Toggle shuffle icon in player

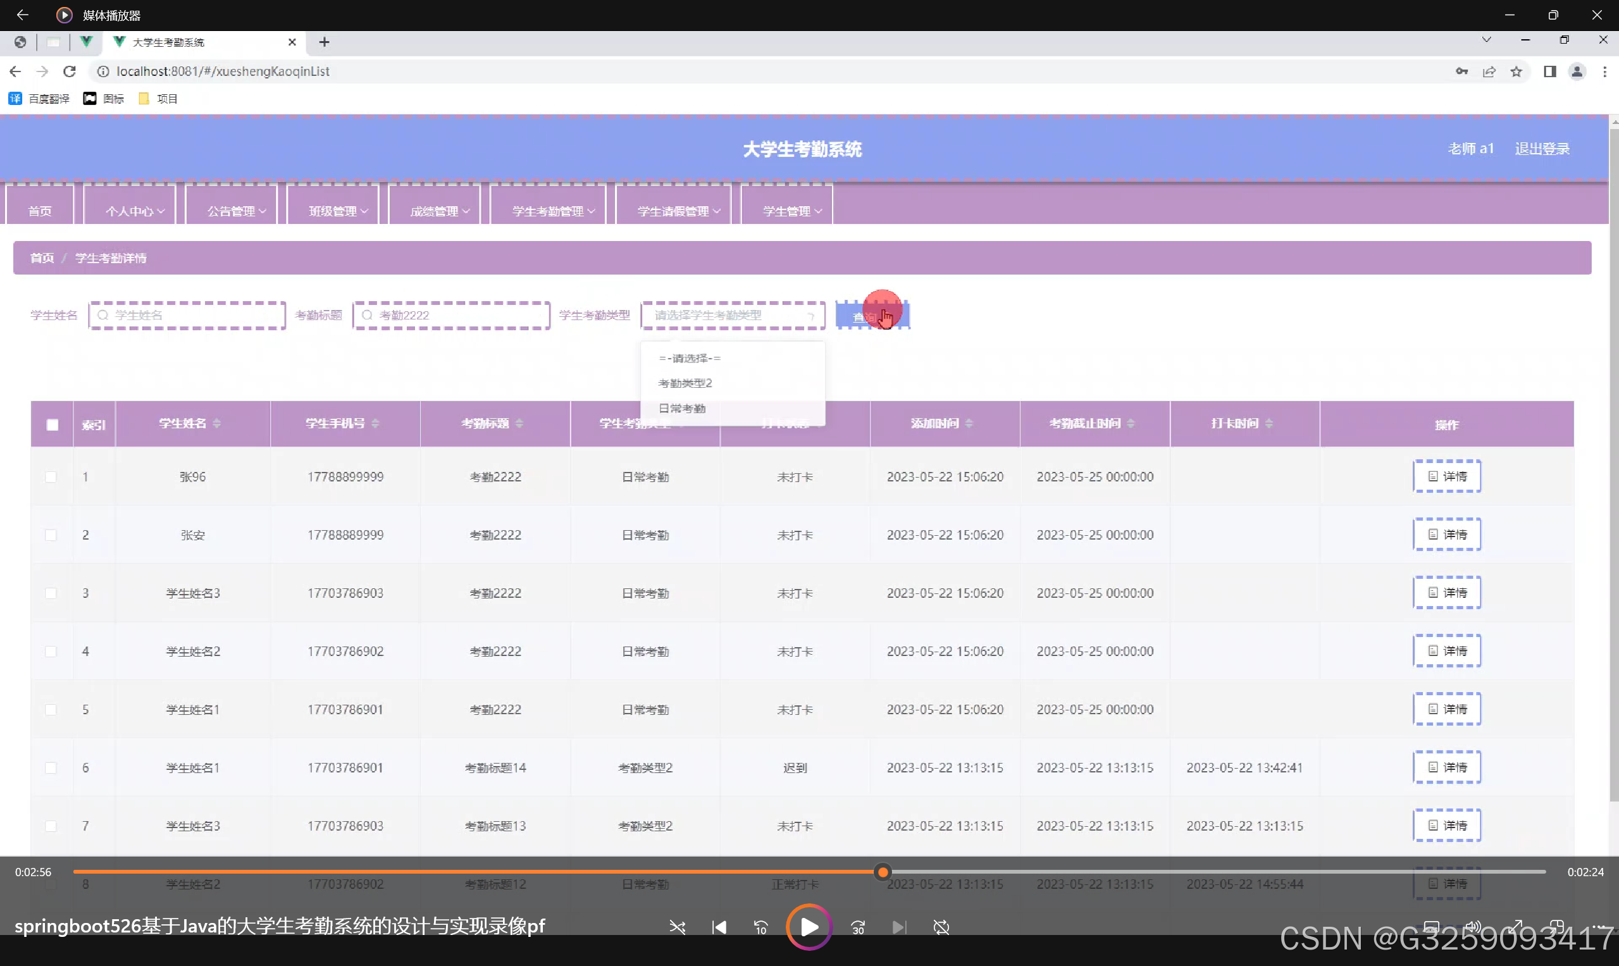click(677, 927)
